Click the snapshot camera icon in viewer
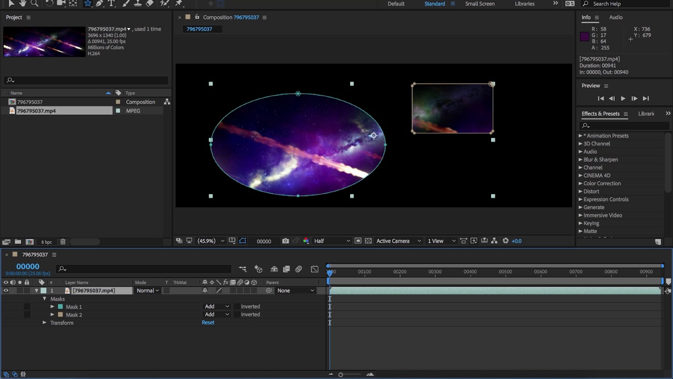Screen dimensions: 673x379 point(285,241)
